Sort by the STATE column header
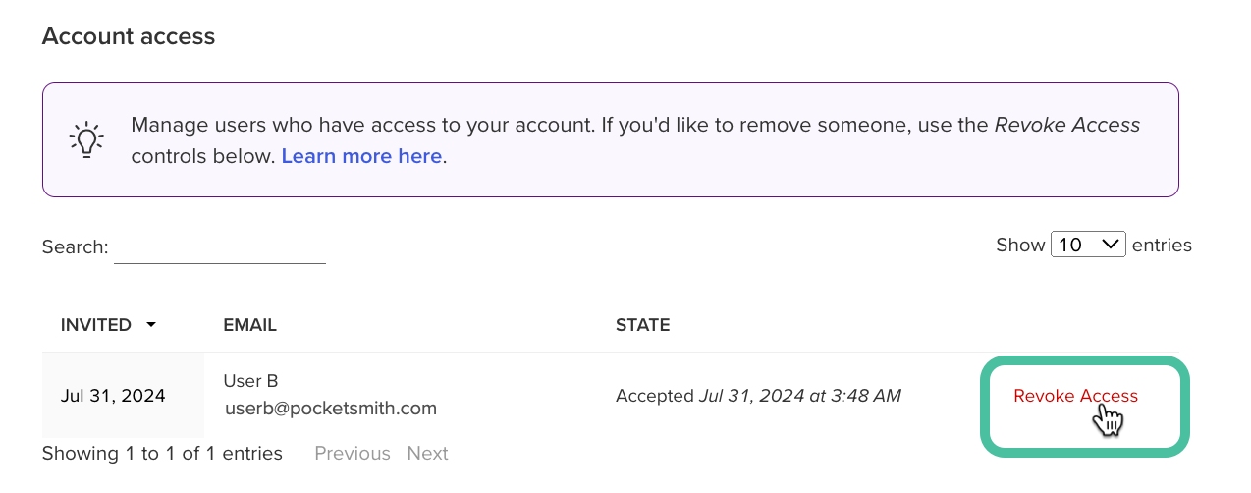 (x=643, y=325)
